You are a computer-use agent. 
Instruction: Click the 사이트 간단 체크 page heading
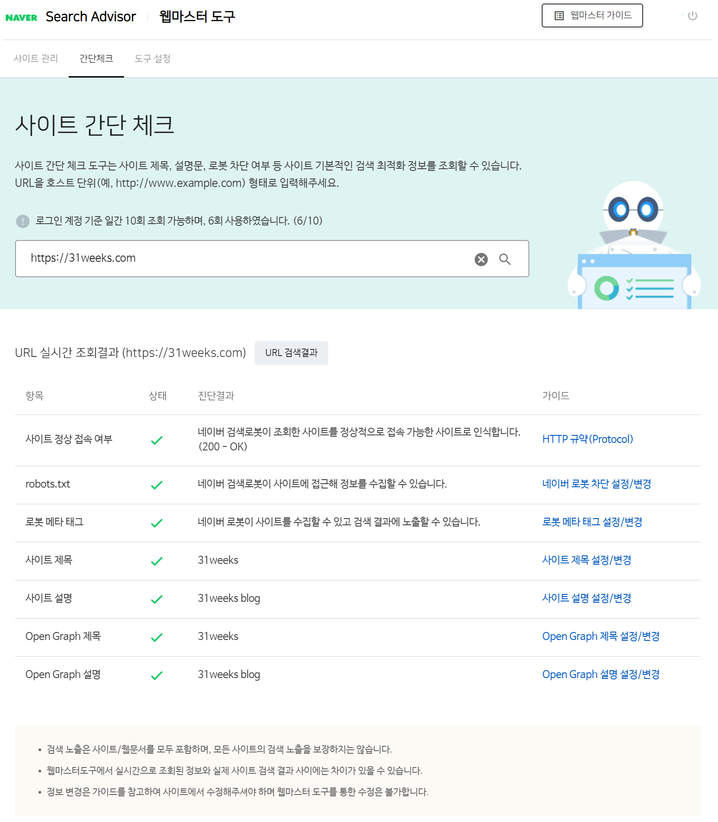pos(95,125)
